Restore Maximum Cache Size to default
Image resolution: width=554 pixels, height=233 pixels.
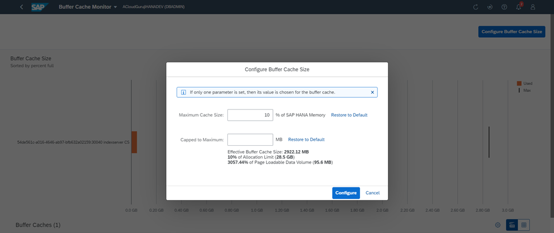point(349,115)
